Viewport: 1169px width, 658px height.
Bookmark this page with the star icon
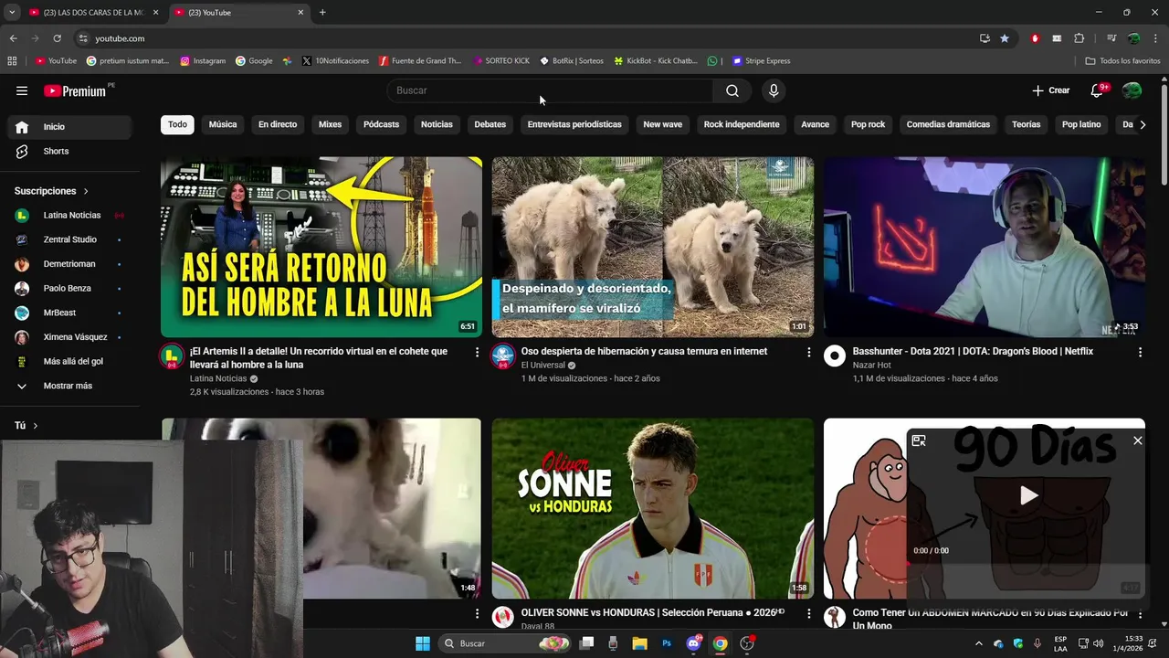[x=1005, y=38]
